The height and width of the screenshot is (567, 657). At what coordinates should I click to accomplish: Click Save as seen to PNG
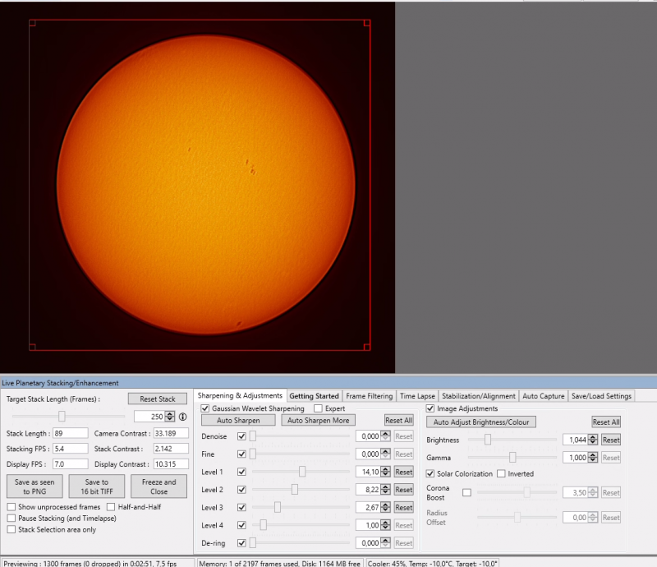coord(34,486)
